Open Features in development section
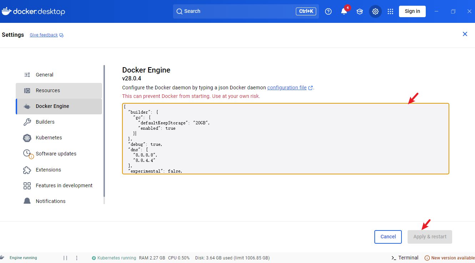This screenshot has height=263, width=475. [x=59, y=185]
